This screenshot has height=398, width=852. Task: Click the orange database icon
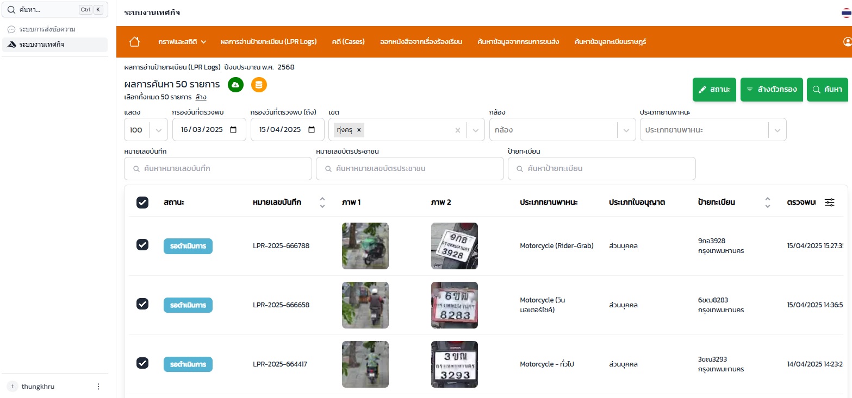[x=259, y=85]
